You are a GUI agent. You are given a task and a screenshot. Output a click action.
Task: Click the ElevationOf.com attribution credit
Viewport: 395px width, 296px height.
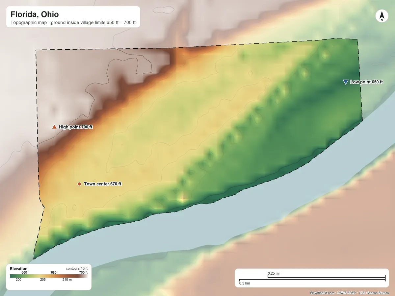pos(350,293)
